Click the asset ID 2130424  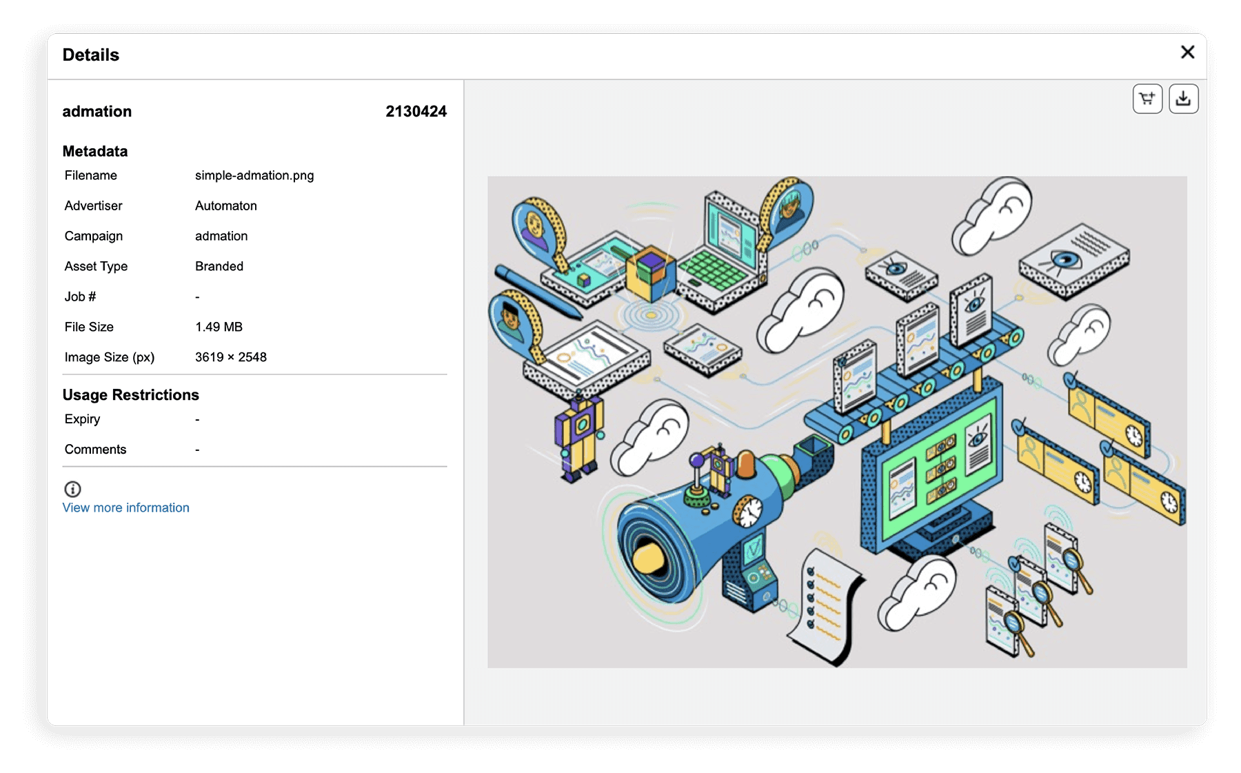(x=416, y=111)
